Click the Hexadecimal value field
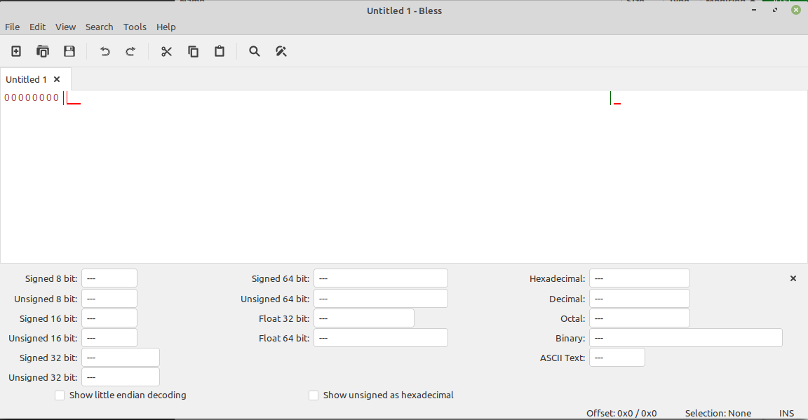808x420 pixels. pyautogui.click(x=639, y=278)
